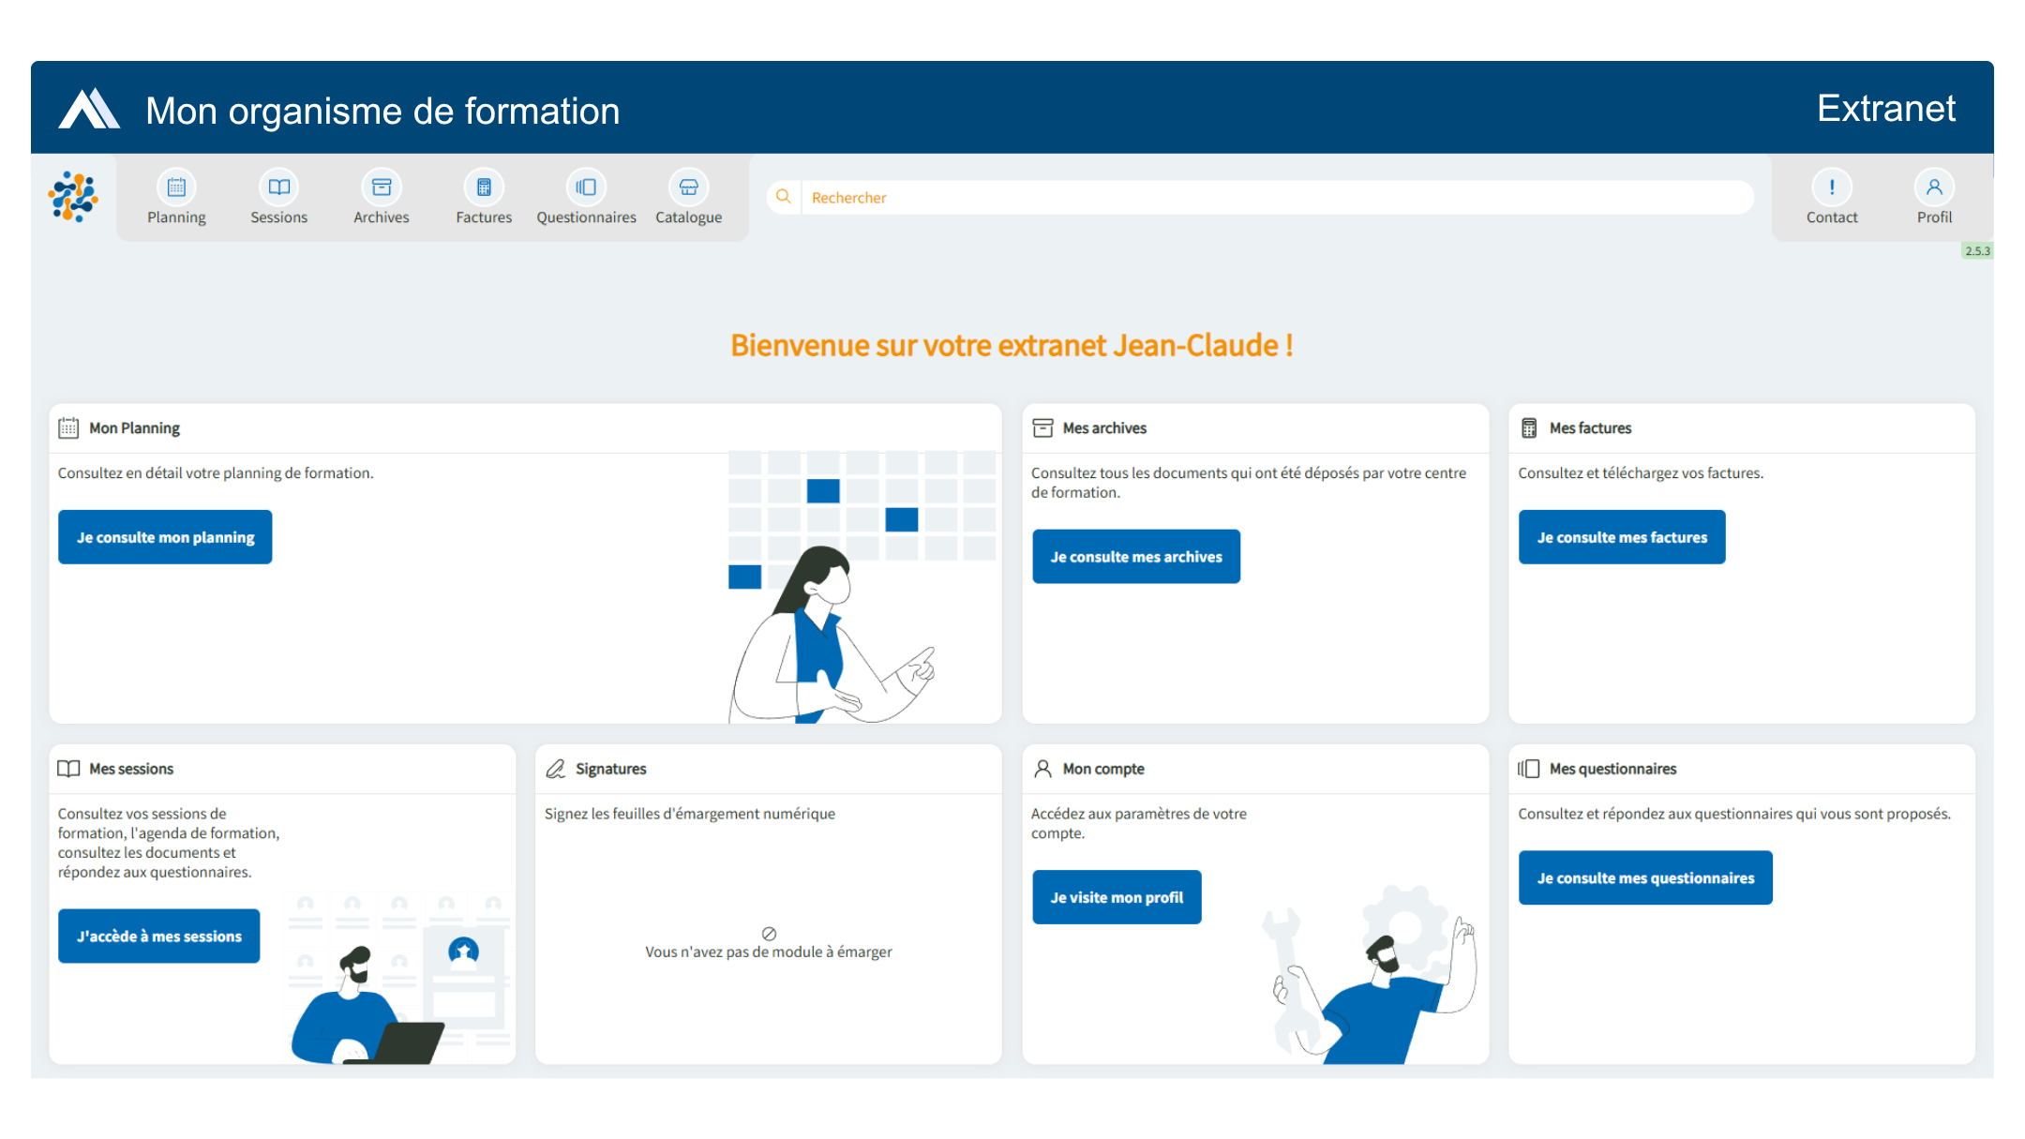Select the Questionnaires menu label
Screen dimensions: 2025x1139
click(586, 217)
